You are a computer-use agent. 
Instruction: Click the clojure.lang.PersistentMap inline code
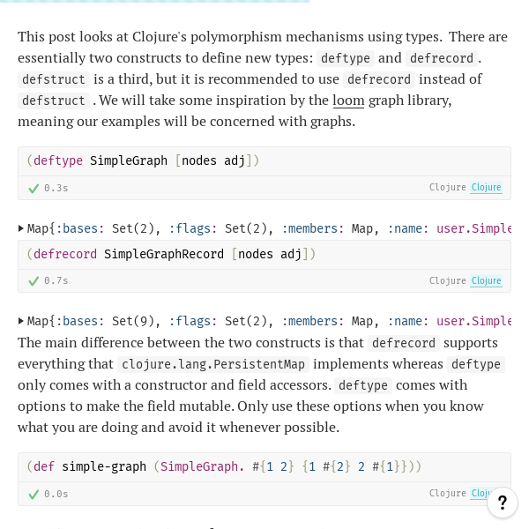point(213,364)
